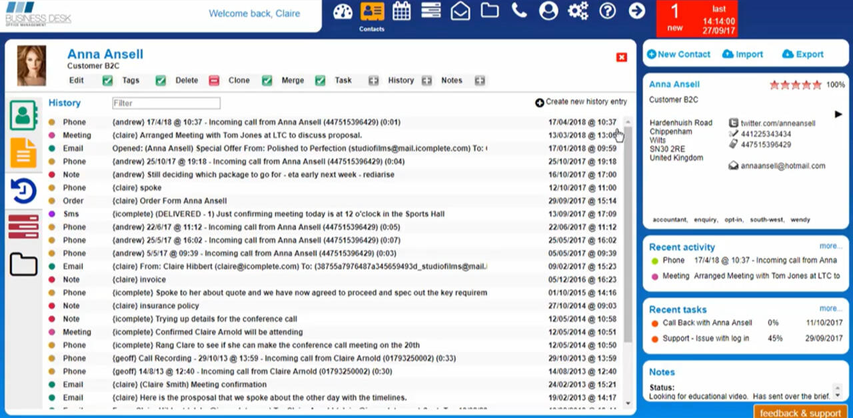This screenshot has width=853, height=418.
Task: Open the calendar from top toolbar
Action: coord(401,11)
